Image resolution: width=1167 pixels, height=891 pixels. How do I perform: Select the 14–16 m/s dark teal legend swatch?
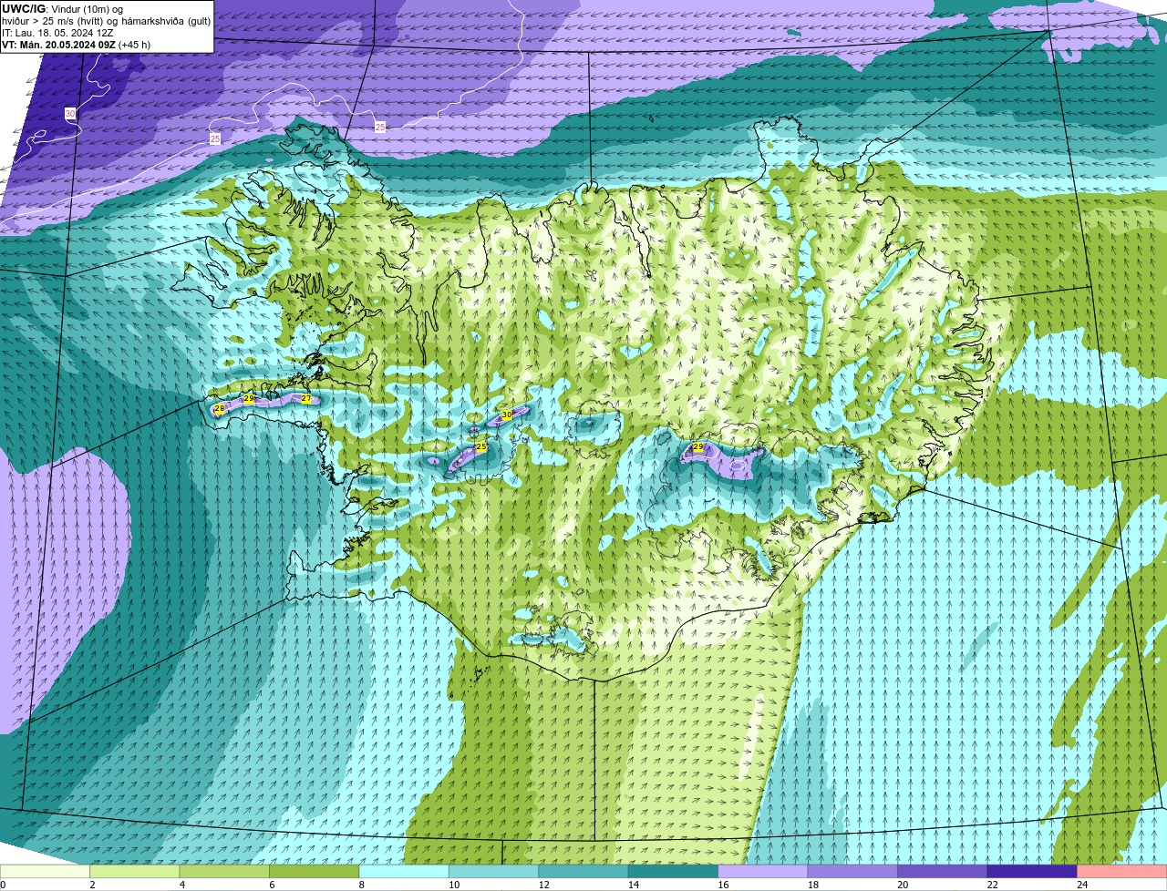(673, 871)
